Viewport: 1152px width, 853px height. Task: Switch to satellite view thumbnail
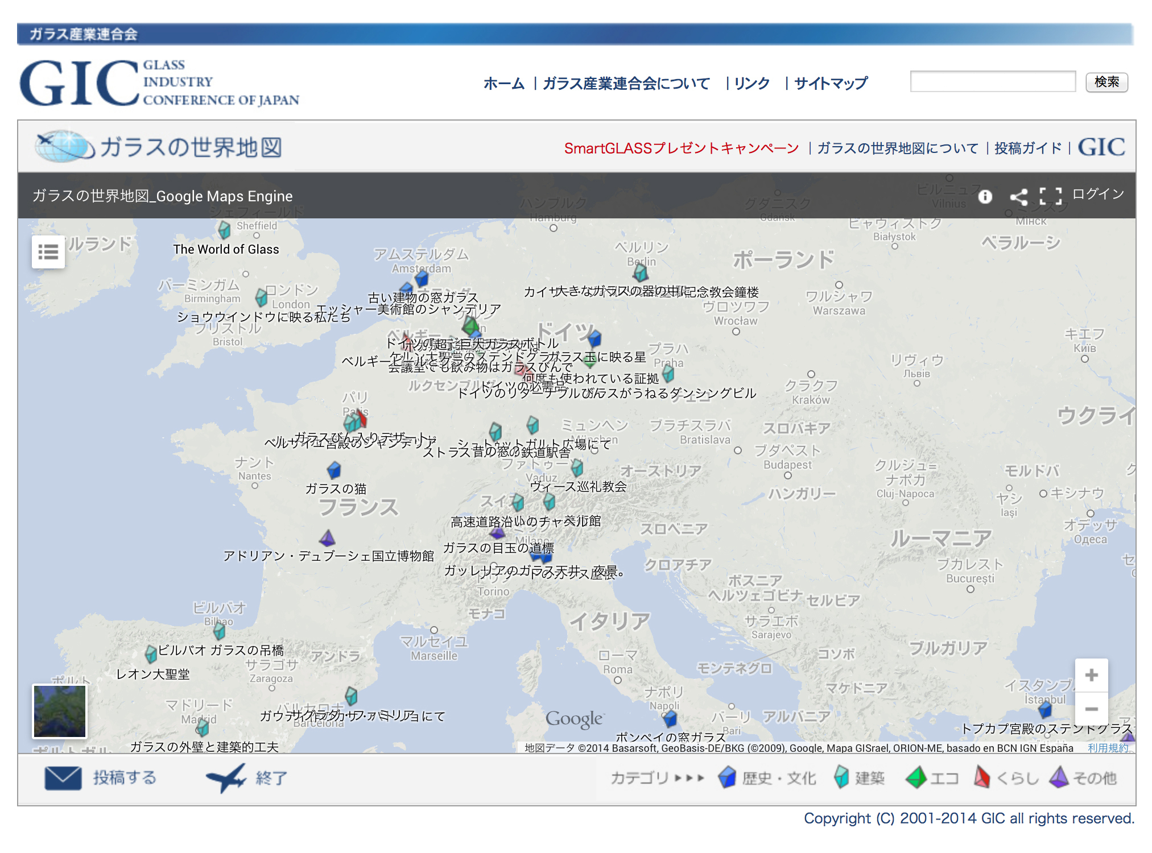click(x=60, y=711)
